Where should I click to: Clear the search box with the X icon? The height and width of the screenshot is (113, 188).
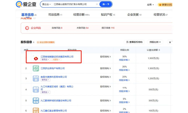pos(97,4)
